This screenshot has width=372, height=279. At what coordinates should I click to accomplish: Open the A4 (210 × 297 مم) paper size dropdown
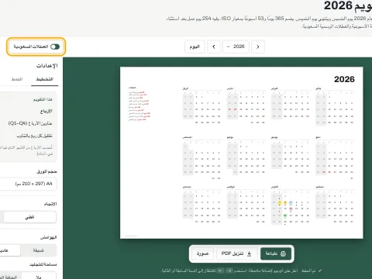tap(28, 184)
